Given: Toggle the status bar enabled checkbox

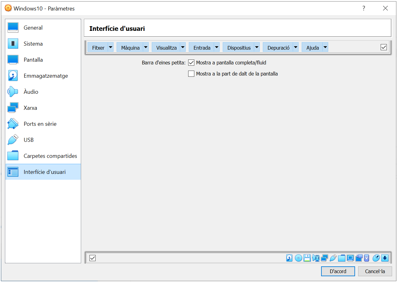Looking at the screenshot, I should (93, 258).
